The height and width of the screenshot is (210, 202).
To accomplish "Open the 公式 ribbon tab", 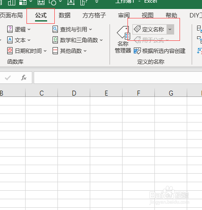I will (41, 16).
